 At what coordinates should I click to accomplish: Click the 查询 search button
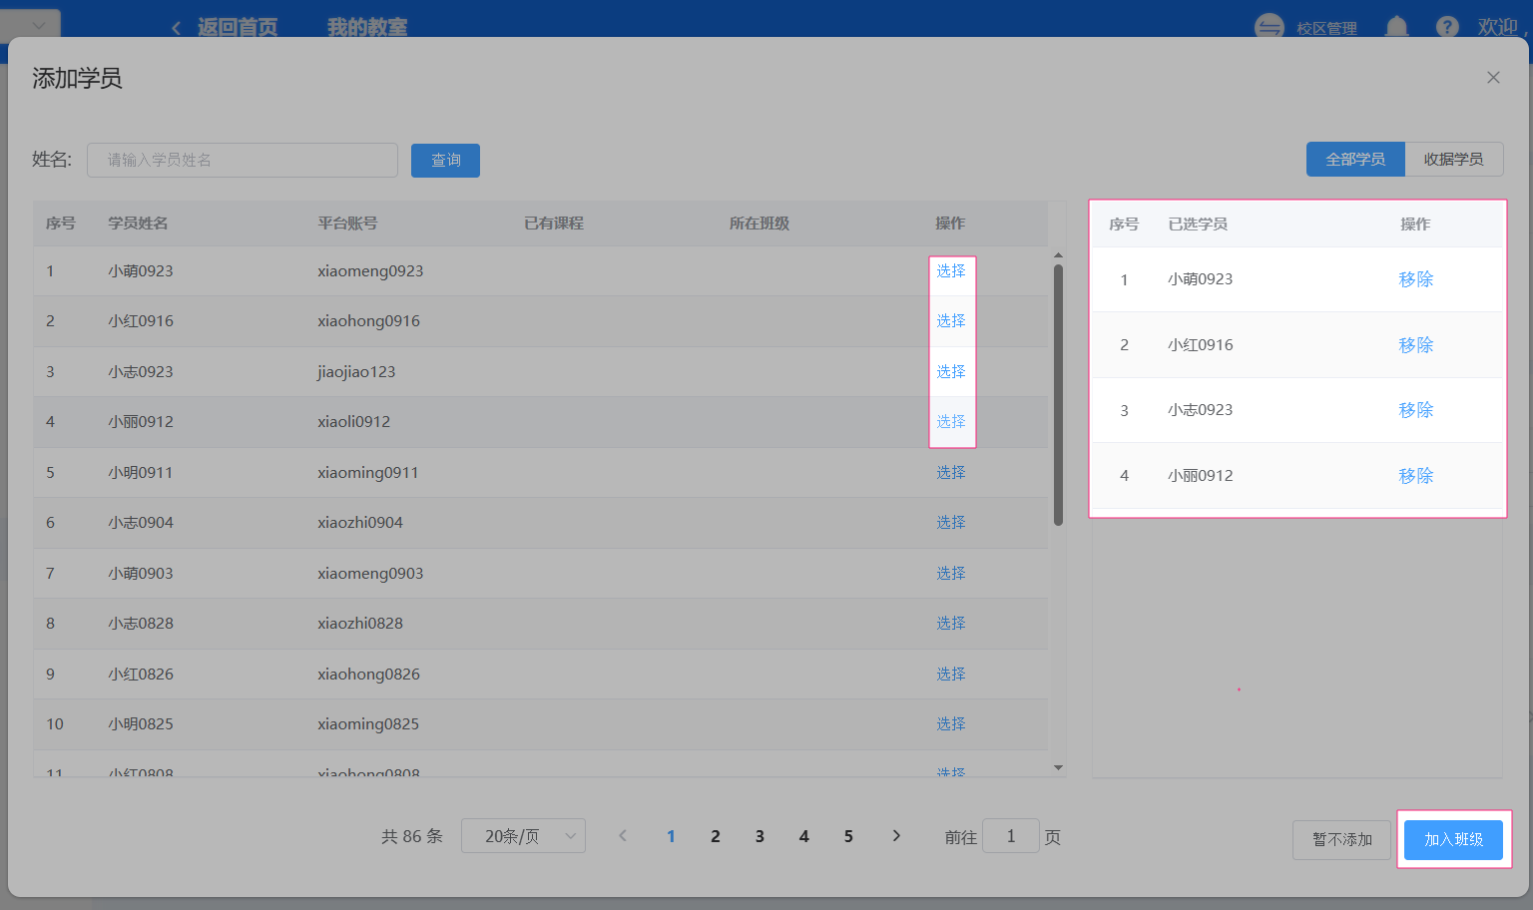click(x=445, y=161)
